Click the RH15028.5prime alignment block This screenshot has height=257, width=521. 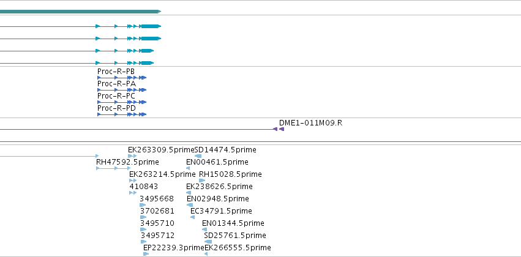(201, 181)
